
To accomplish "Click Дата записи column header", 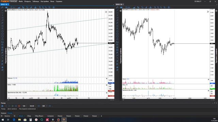I will point(12,109).
